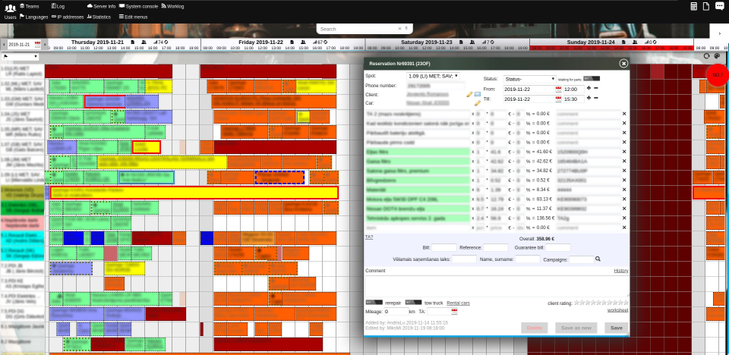This screenshot has width=729, height=355.
Task: Expand the Spot dropdown in the reservation dialog
Action: point(432,76)
